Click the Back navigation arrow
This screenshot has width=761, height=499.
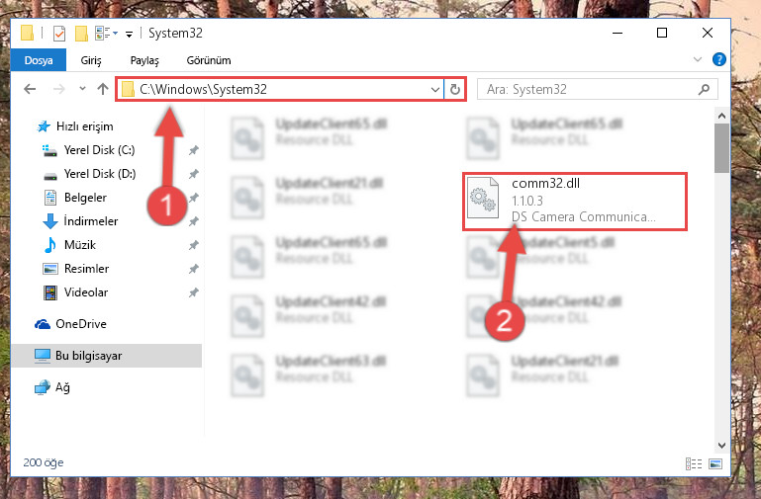click(30, 89)
